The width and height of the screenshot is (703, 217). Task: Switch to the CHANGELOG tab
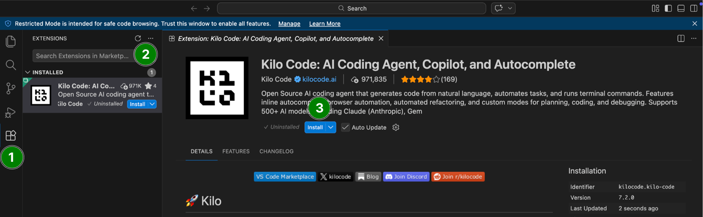(x=276, y=151)
